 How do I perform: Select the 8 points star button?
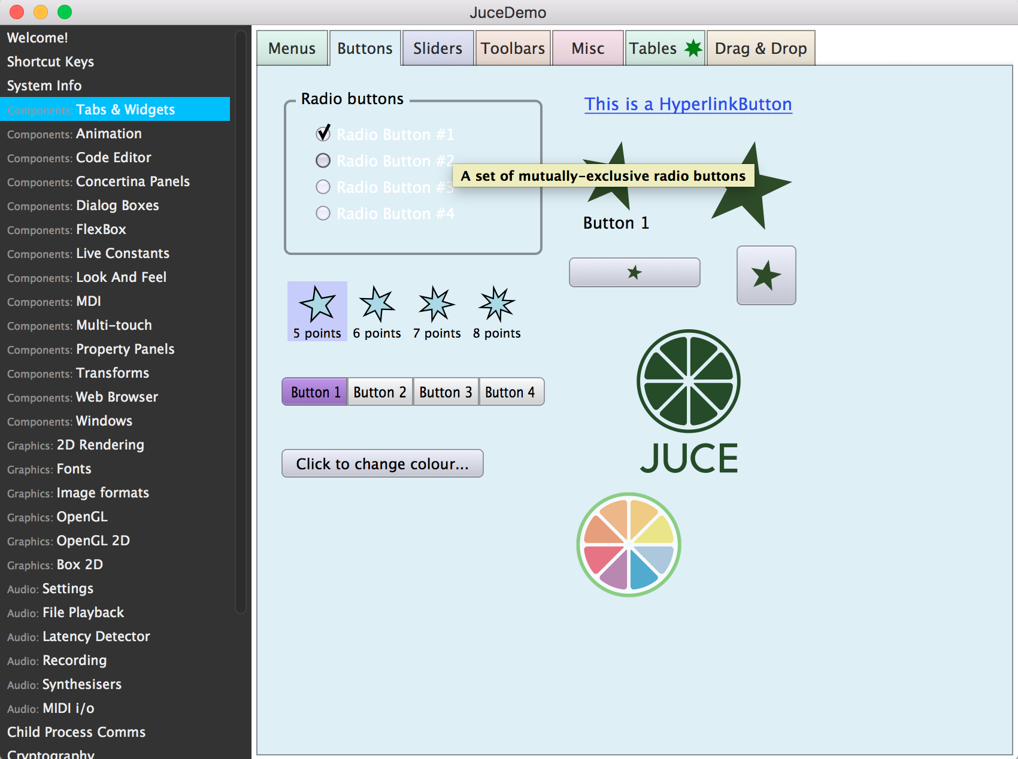pyautogui.click(x=497, y=311)
